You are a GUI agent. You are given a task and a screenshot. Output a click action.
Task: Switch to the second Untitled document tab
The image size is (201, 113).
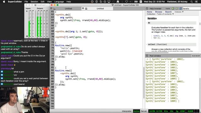click(x=100, y=8)
